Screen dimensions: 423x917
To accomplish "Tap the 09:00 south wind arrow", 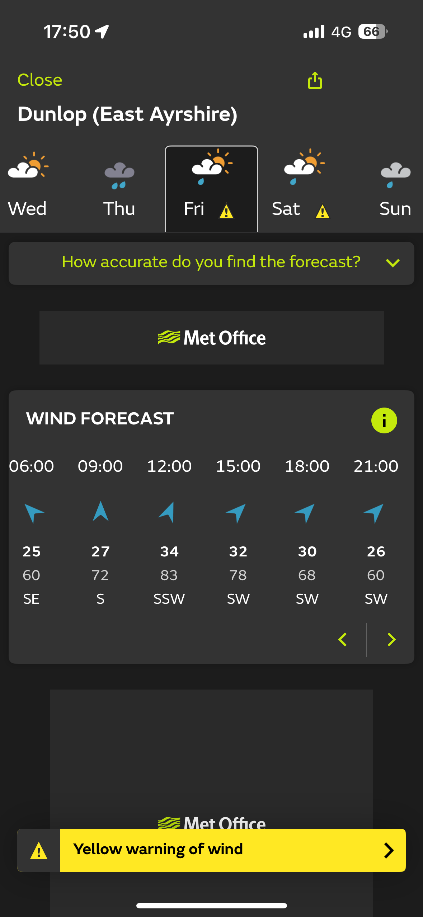I will [x=100, y=512].
